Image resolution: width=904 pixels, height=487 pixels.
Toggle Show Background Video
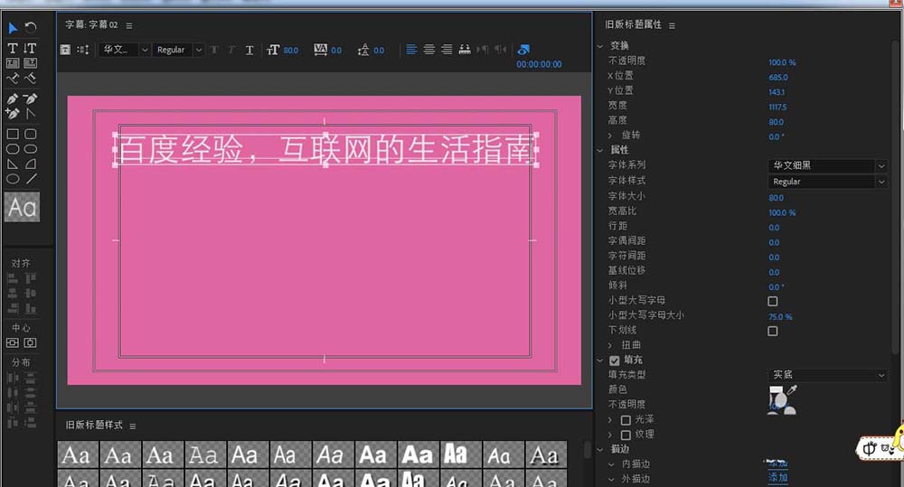(x=523, y=50)
